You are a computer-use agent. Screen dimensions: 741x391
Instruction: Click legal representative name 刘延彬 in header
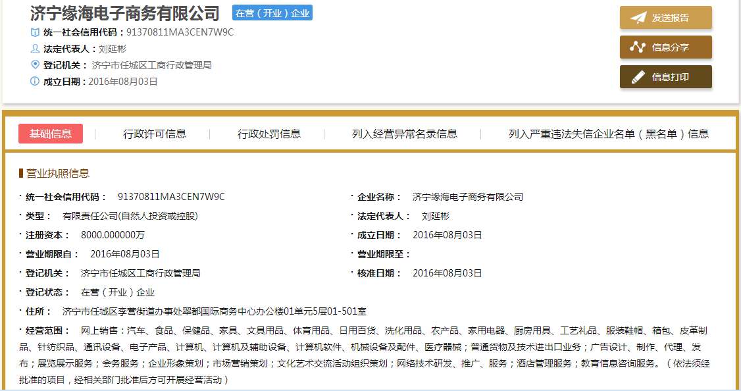click(x=113, y=49)
